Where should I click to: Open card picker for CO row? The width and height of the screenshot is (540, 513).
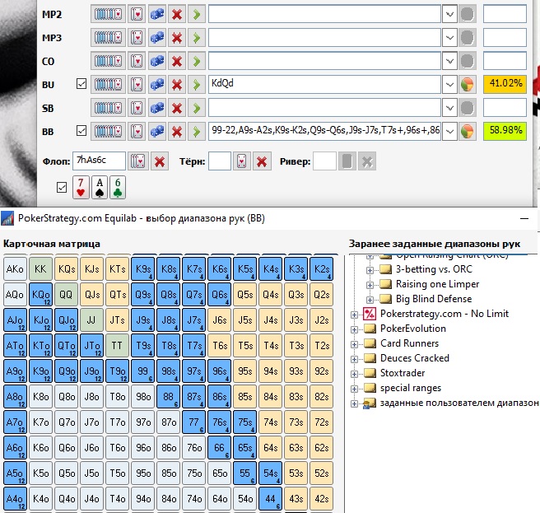(137, 61)
